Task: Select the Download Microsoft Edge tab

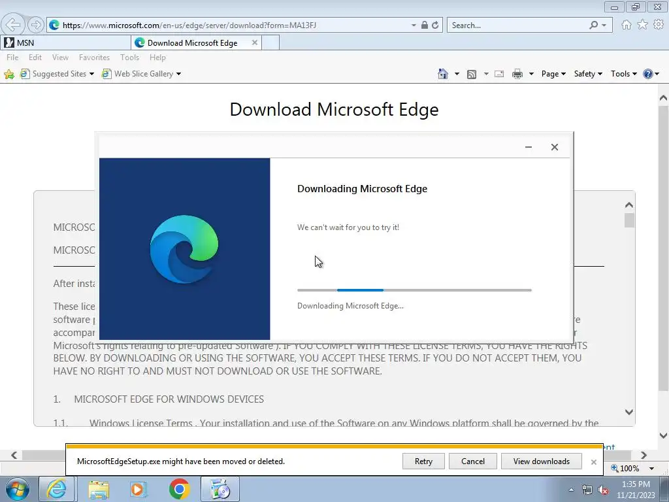Action: click(196, 42)
